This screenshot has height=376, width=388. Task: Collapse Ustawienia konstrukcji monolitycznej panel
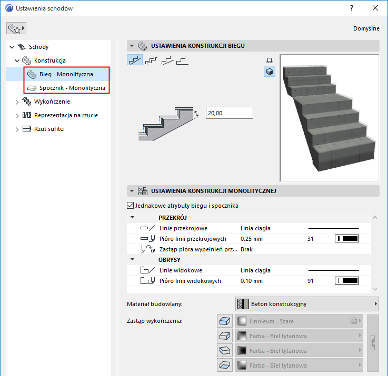click(132, 191)
